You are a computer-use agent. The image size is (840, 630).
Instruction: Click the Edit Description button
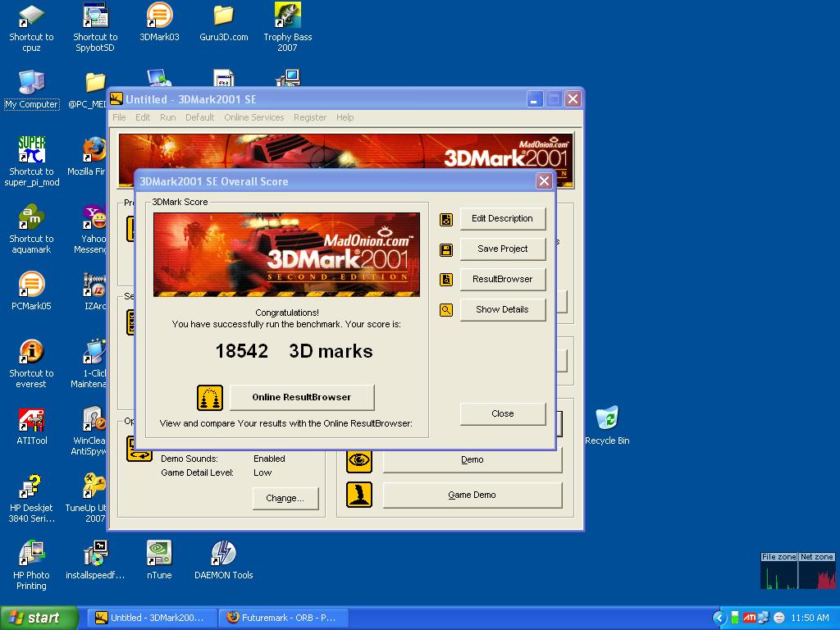coord(503,218)
